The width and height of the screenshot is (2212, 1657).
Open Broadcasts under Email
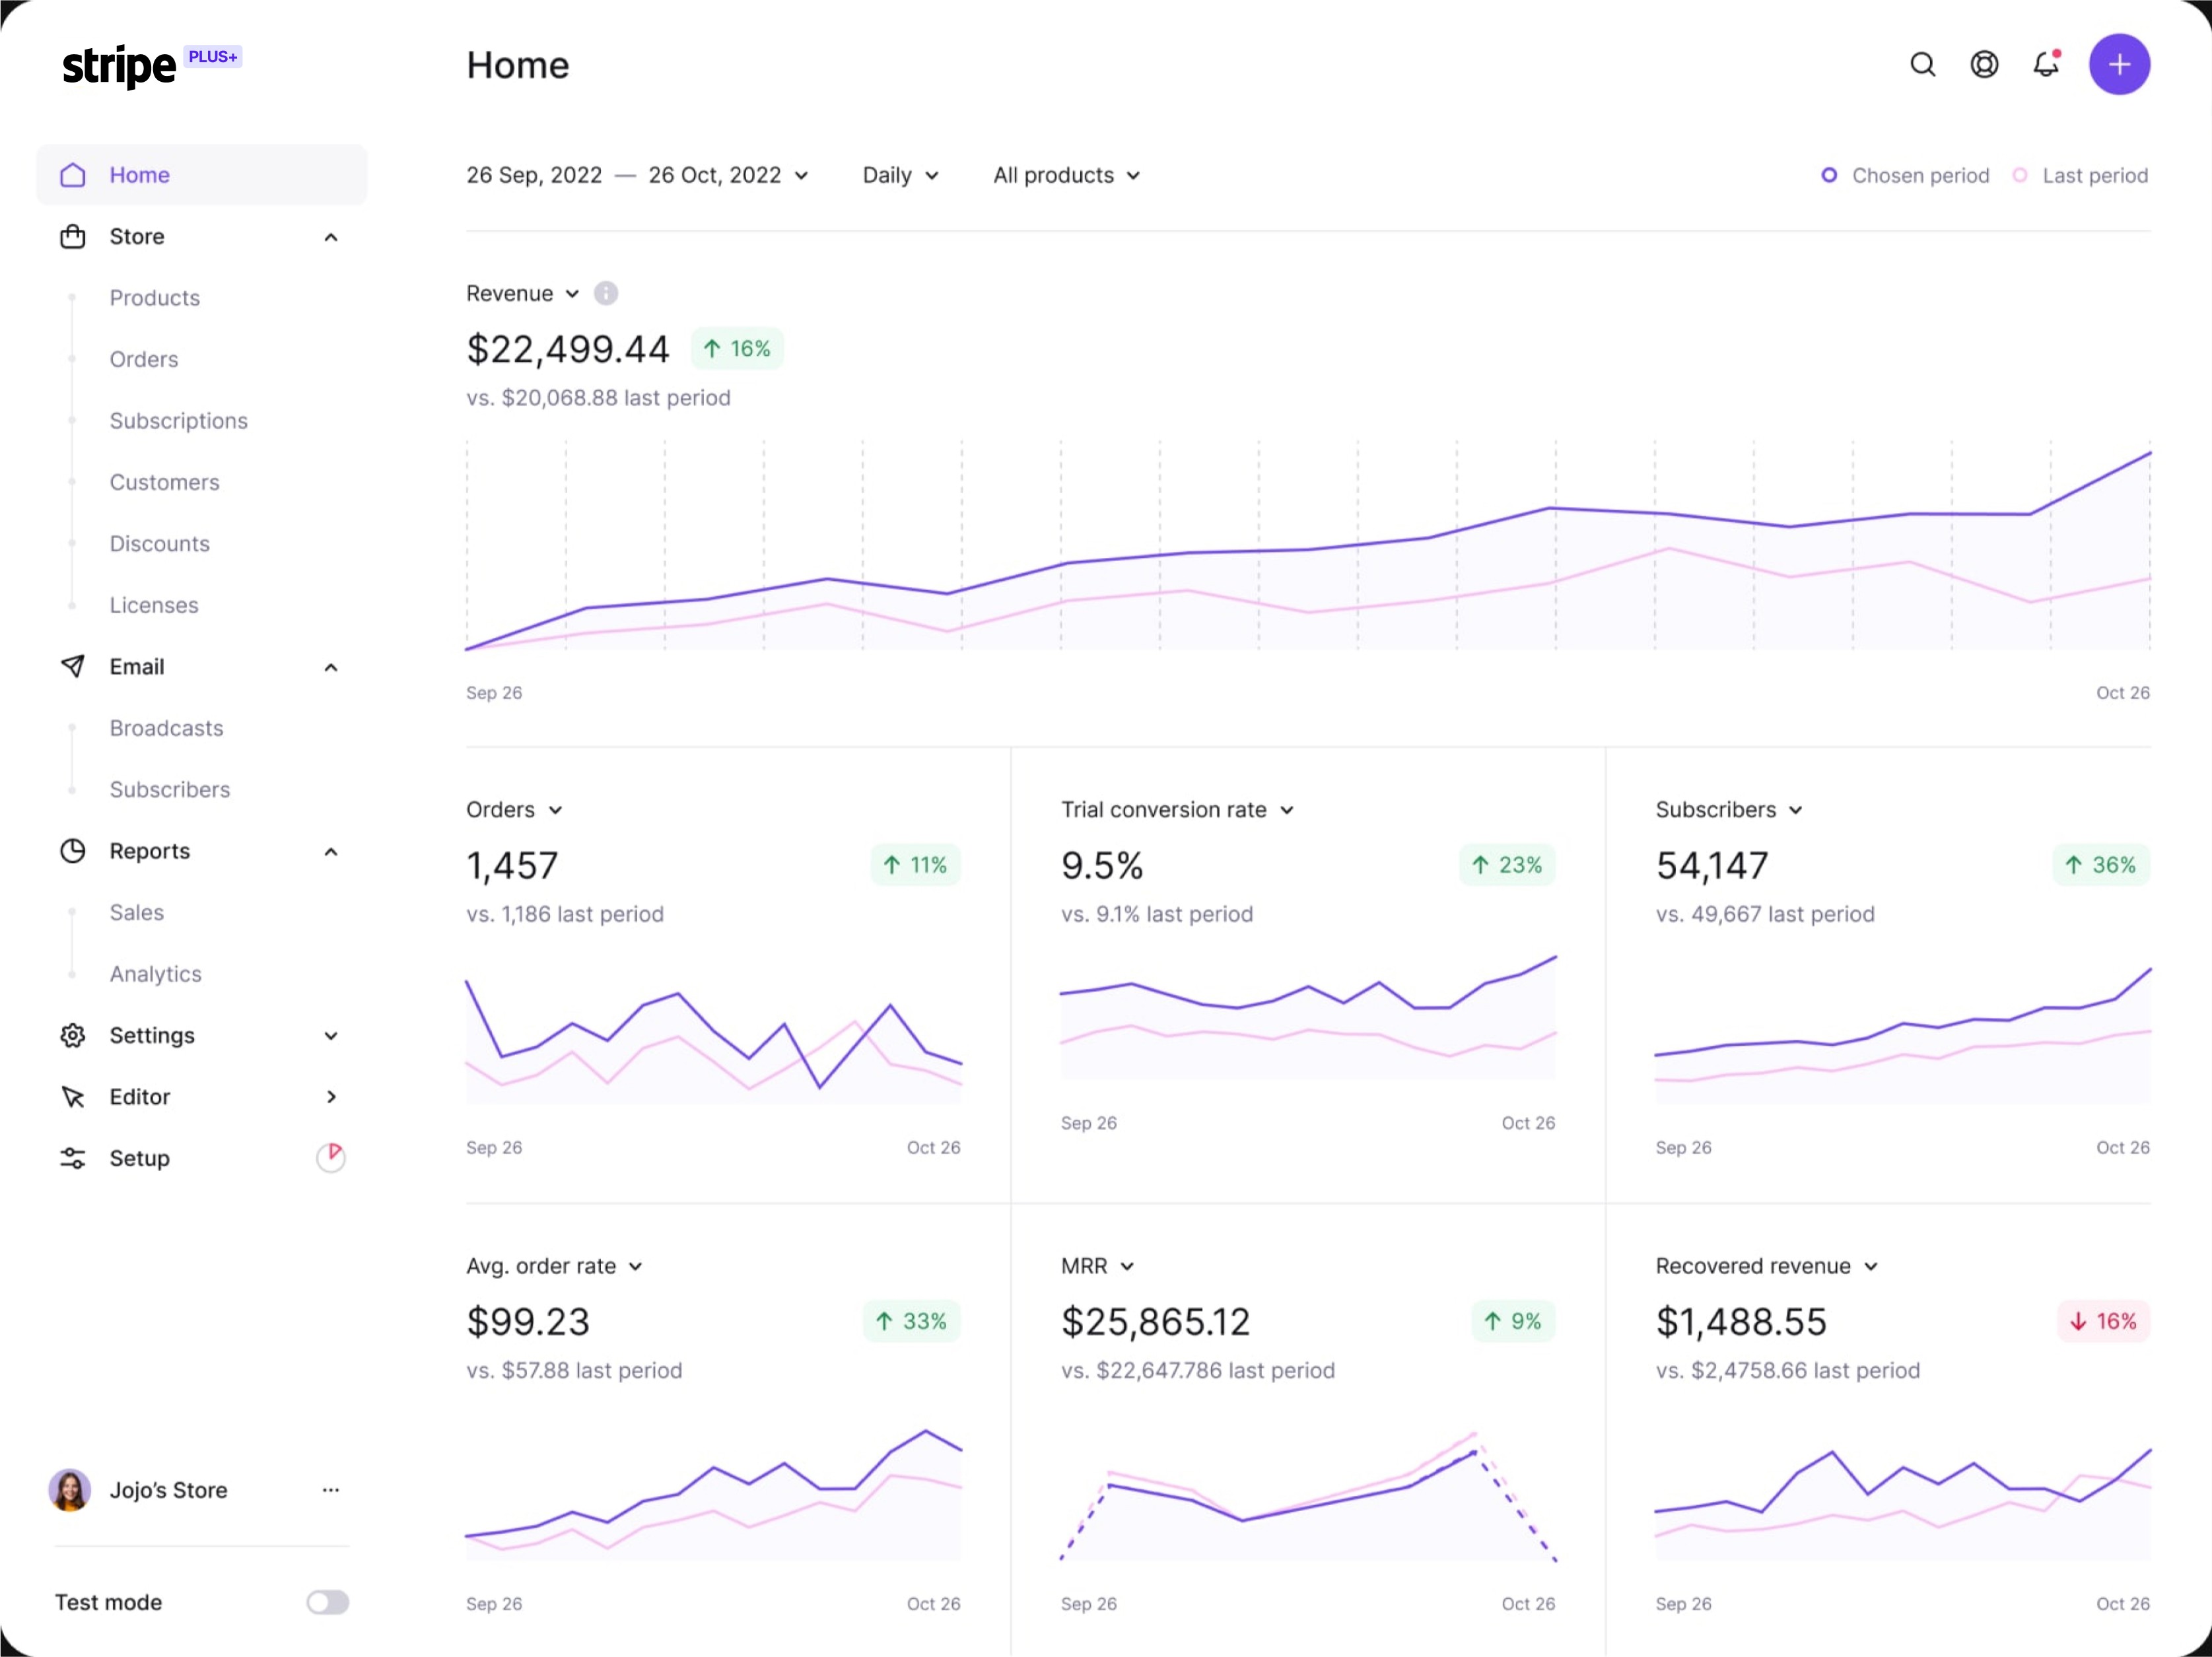(x=167, y=728)
